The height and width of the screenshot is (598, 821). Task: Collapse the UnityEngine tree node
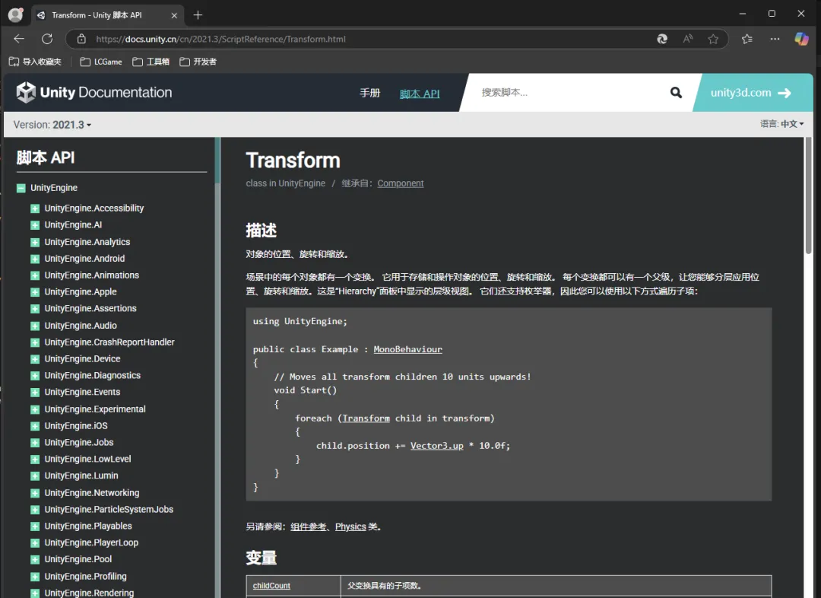21,188
